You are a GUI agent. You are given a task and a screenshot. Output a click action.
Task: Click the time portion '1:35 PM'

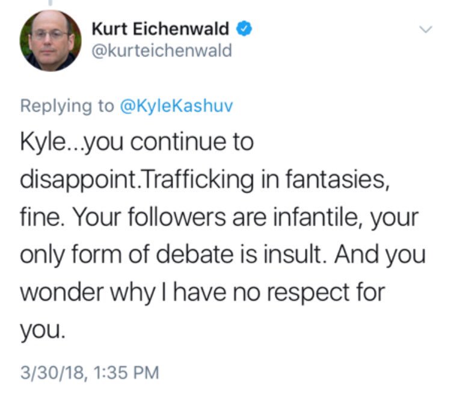point(126,373)
